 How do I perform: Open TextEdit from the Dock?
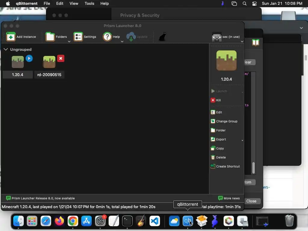tap(114, 221)
